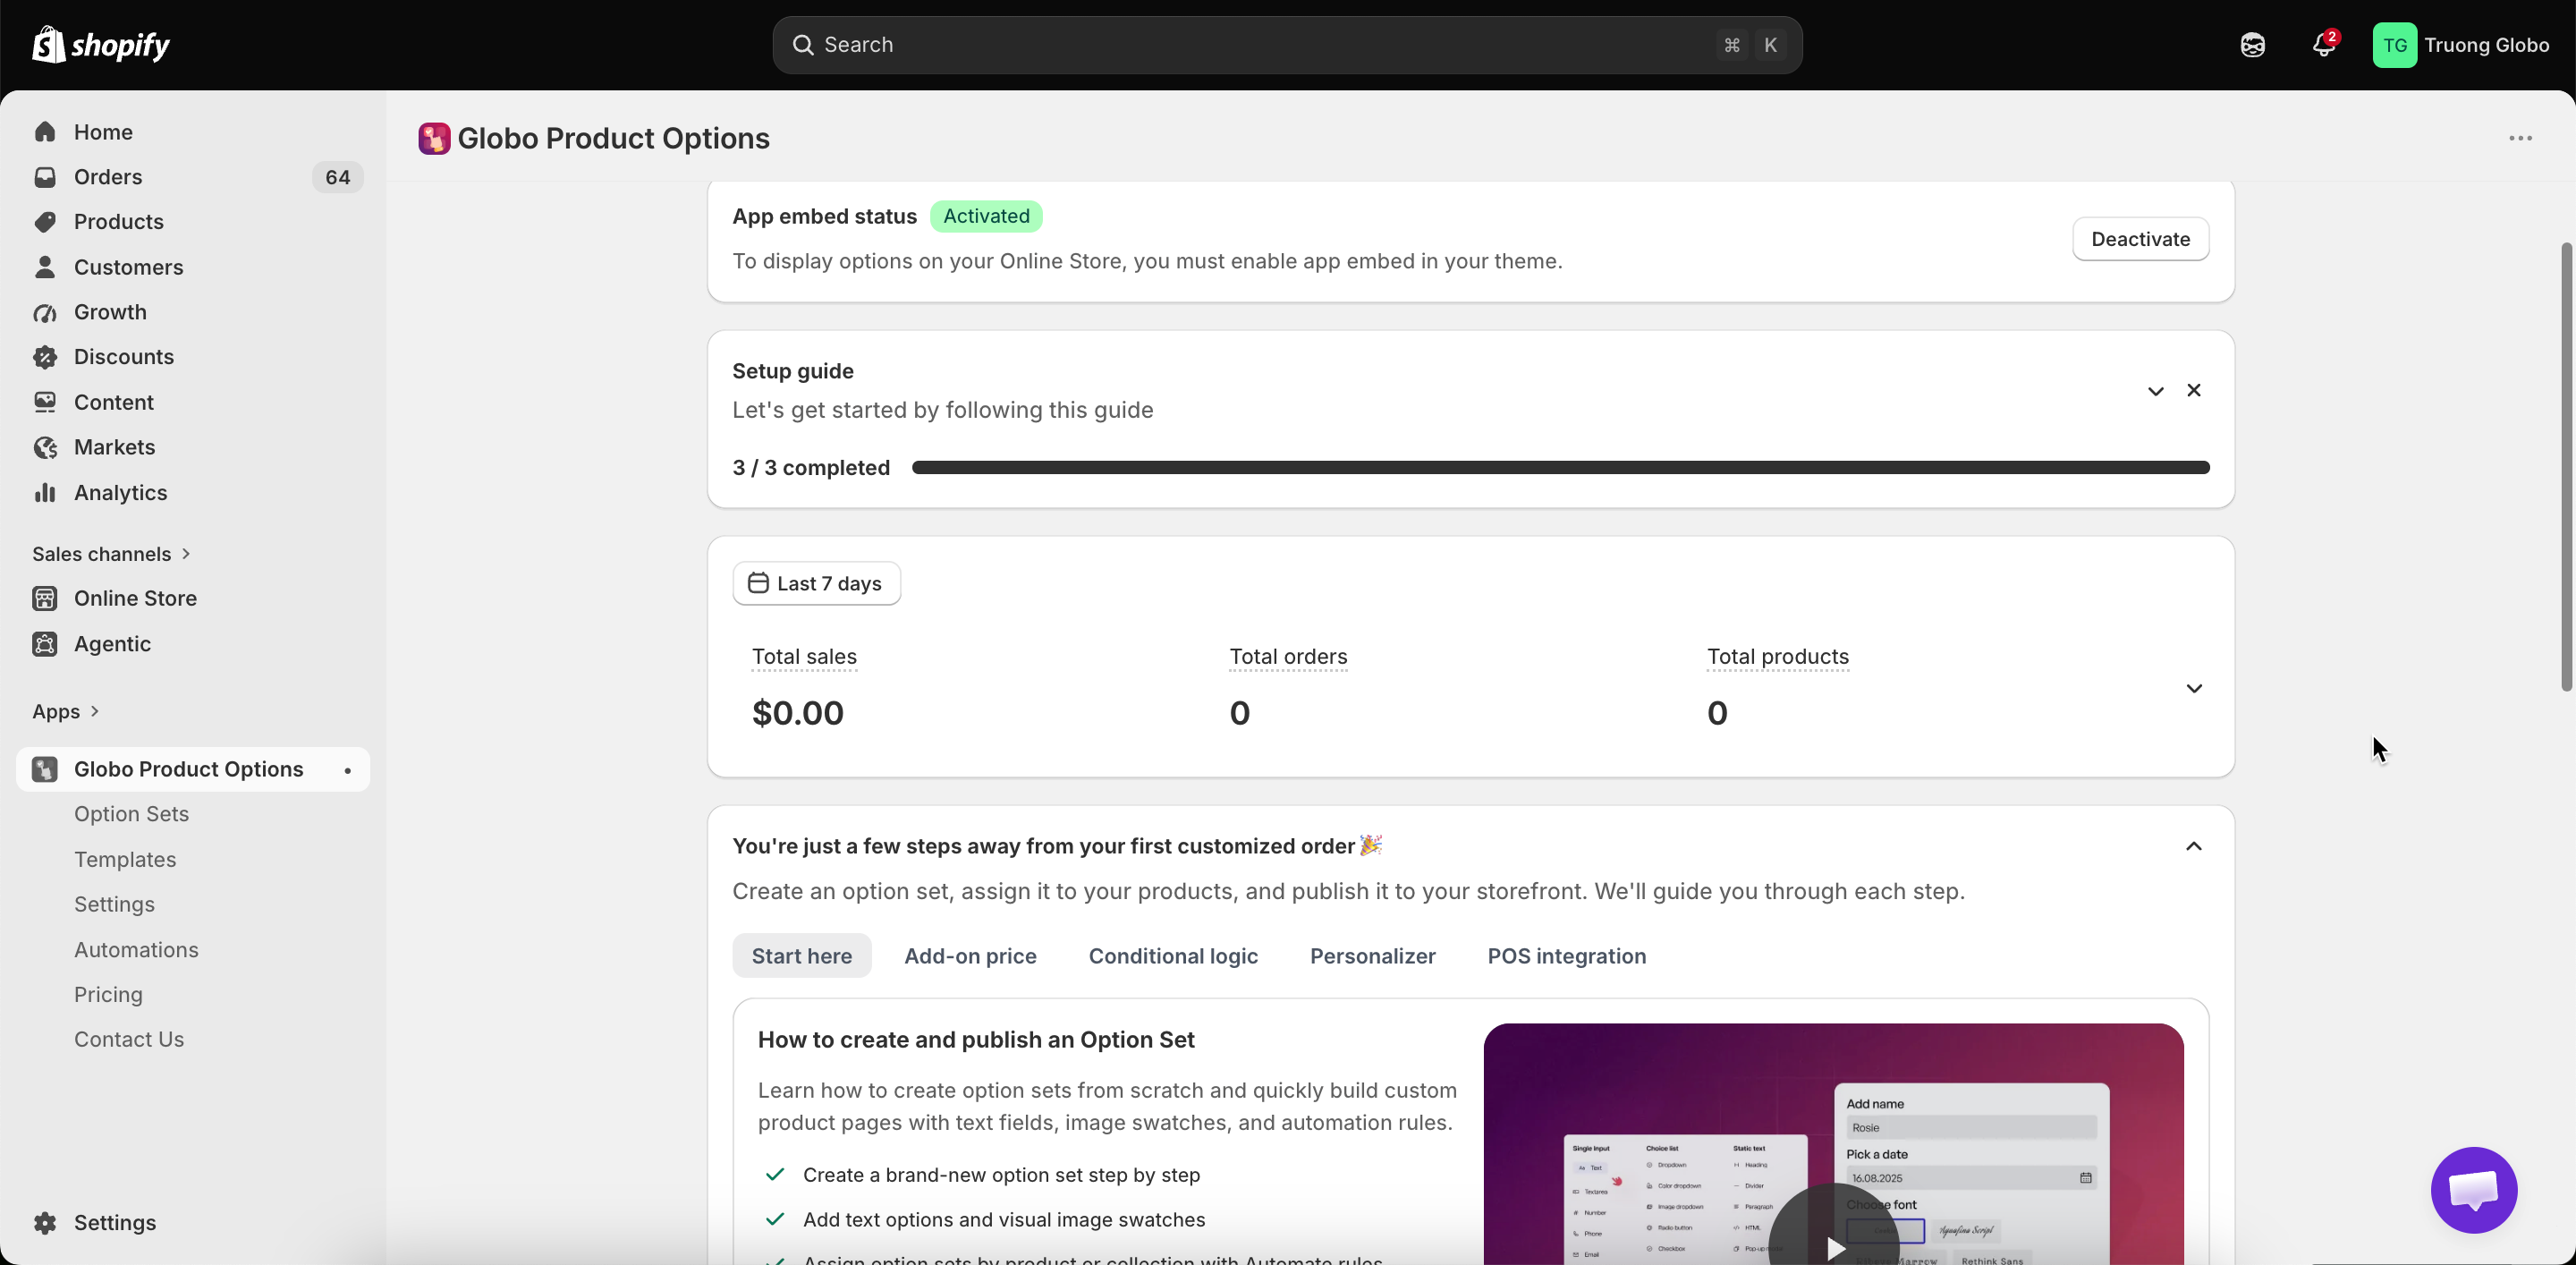Viewport: 2576px width, 1265px height.
Task: Click the page vertical scrollbar
Action: point(2565,466)
